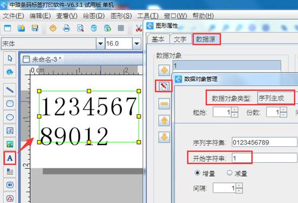Open the 绘图(D) menu

(94, 16)
